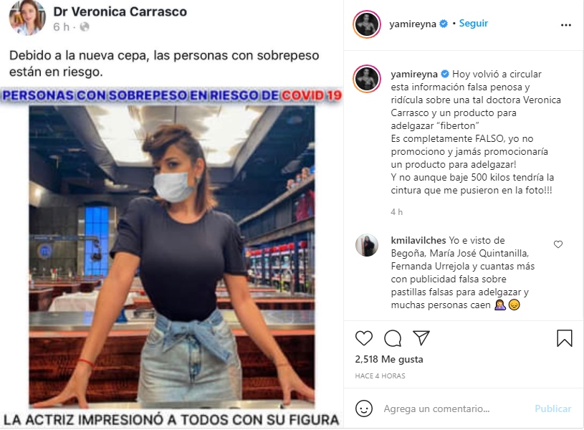Click Dr Veronica Carrasco profile photo

pos(27,17)
